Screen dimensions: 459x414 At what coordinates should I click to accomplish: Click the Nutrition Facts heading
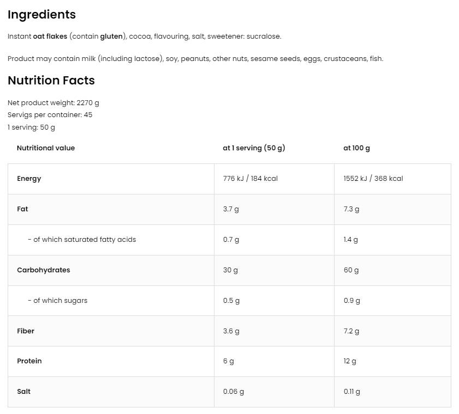click(x=51, y=81)
